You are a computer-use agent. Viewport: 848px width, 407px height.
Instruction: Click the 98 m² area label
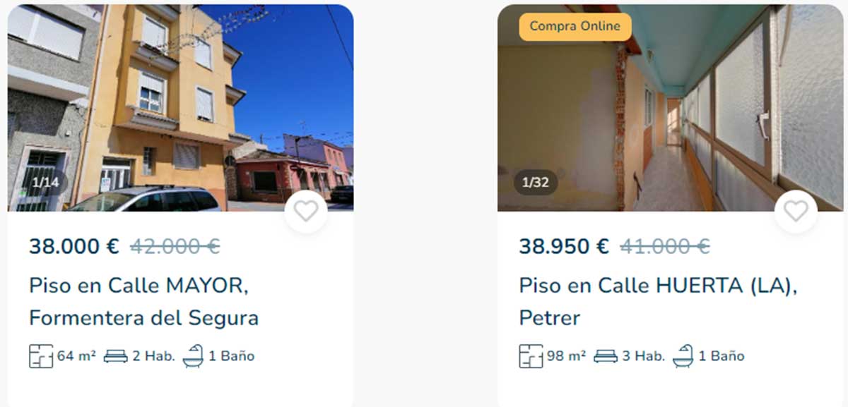(567, 356)
